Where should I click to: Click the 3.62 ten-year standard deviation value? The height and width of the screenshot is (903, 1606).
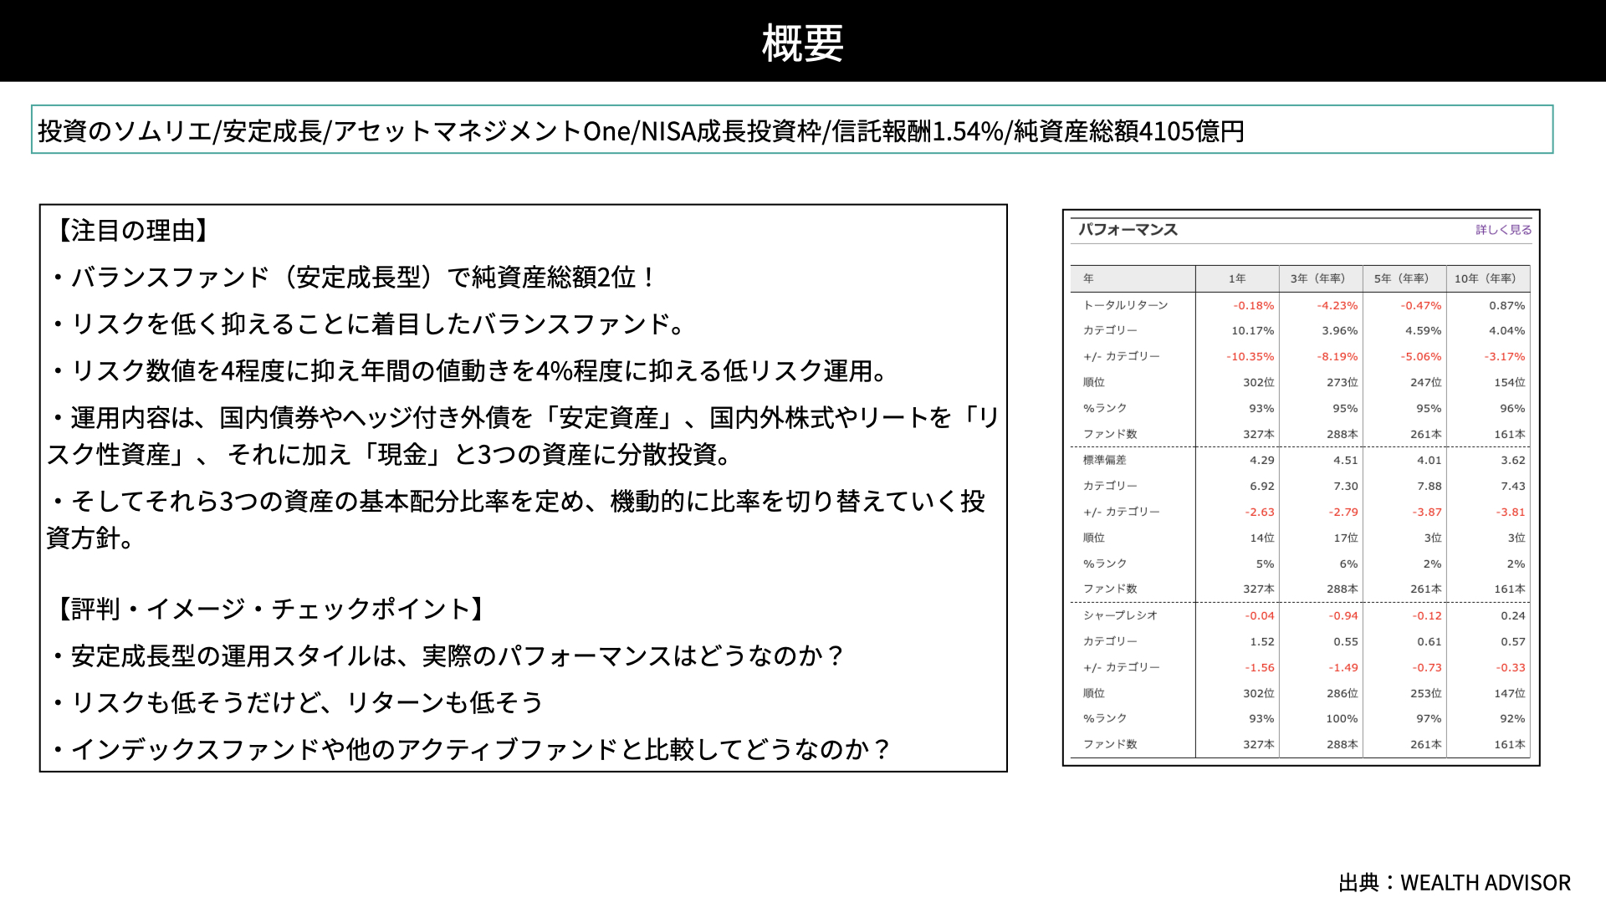click(x=1512, y=461)
